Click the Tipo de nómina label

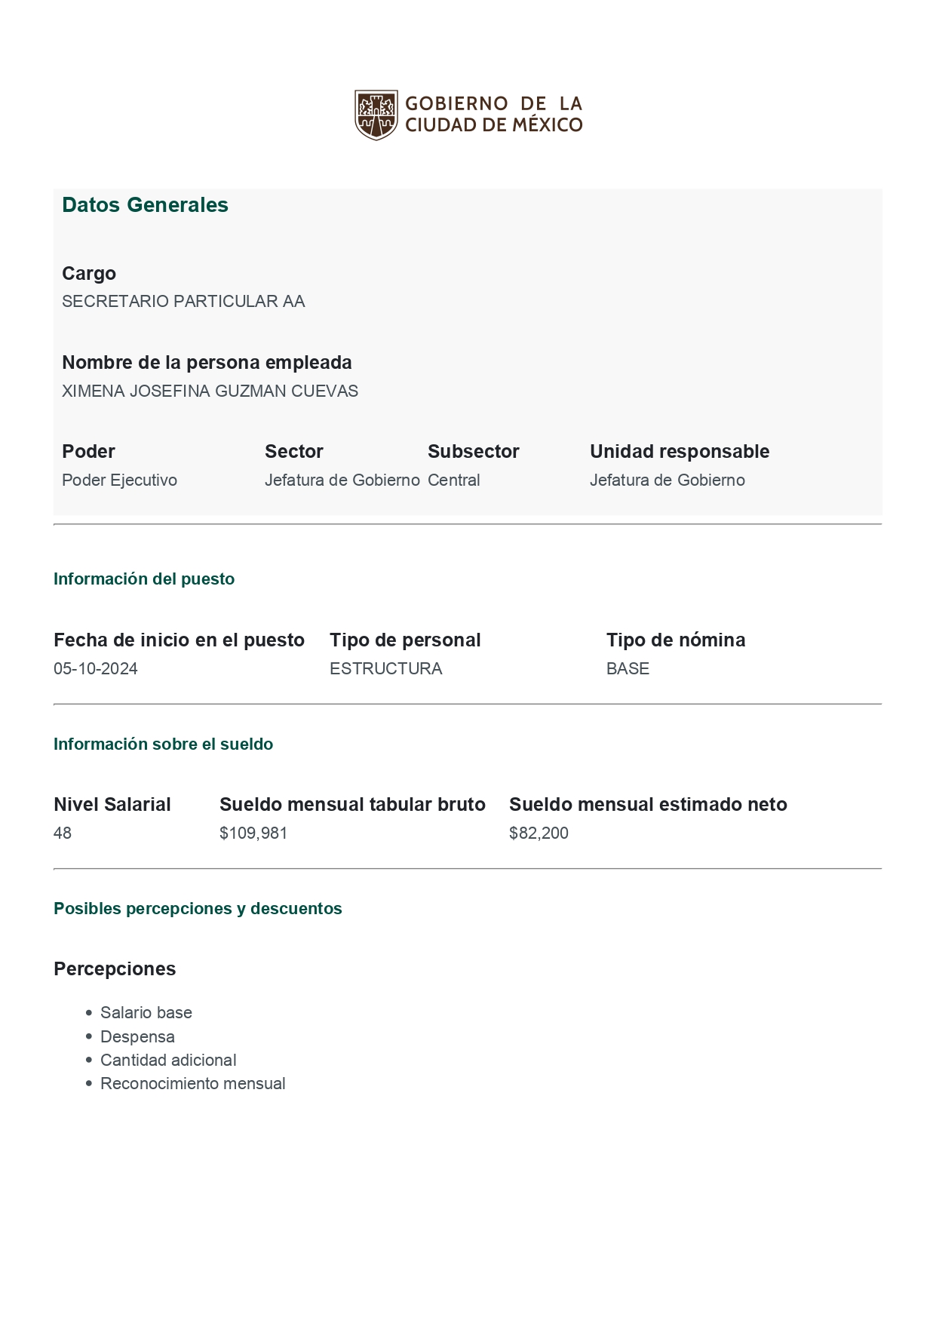click(x=675, y=640)
